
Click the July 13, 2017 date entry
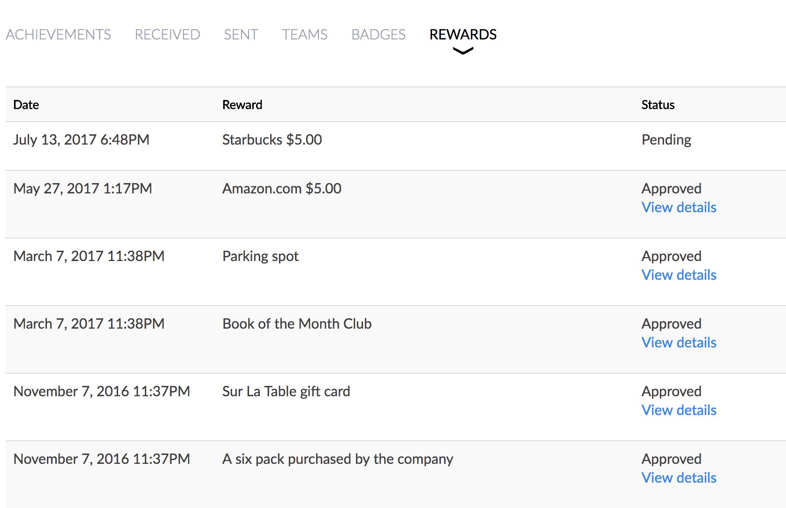click(x=81, y=139)
